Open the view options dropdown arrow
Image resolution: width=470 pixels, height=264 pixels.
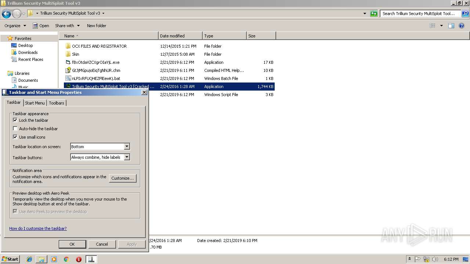[441, 26]
